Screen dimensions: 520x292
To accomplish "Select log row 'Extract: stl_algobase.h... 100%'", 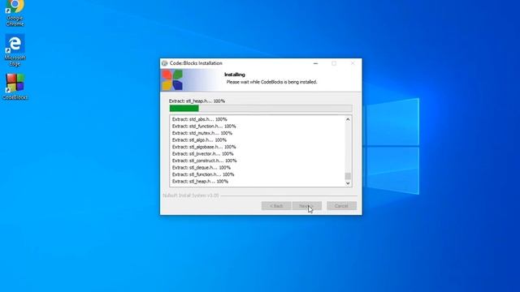I will tap(204, 147).
